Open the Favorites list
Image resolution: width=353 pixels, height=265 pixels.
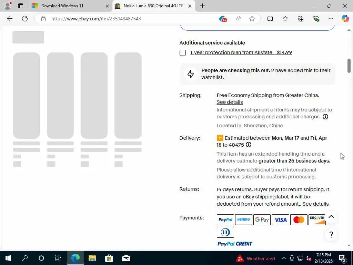pyautogui.click(x=285, y=19)
